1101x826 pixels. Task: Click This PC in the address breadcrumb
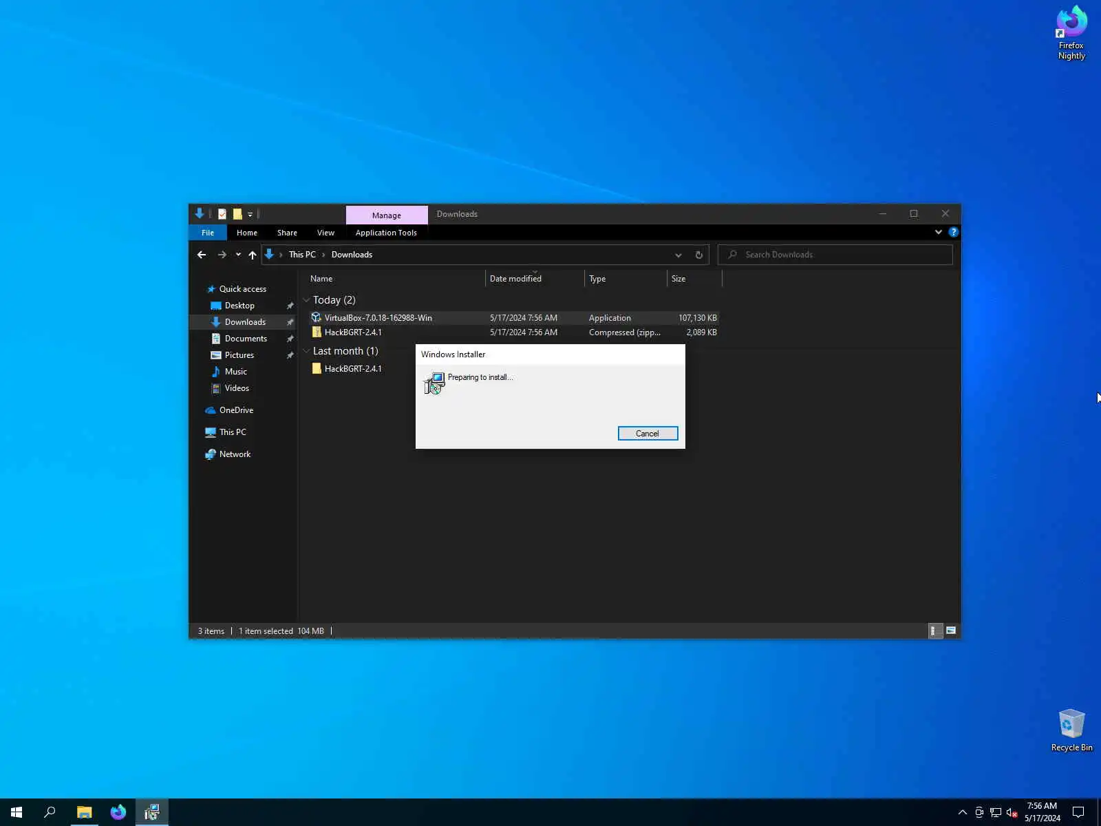click(302, 255)
